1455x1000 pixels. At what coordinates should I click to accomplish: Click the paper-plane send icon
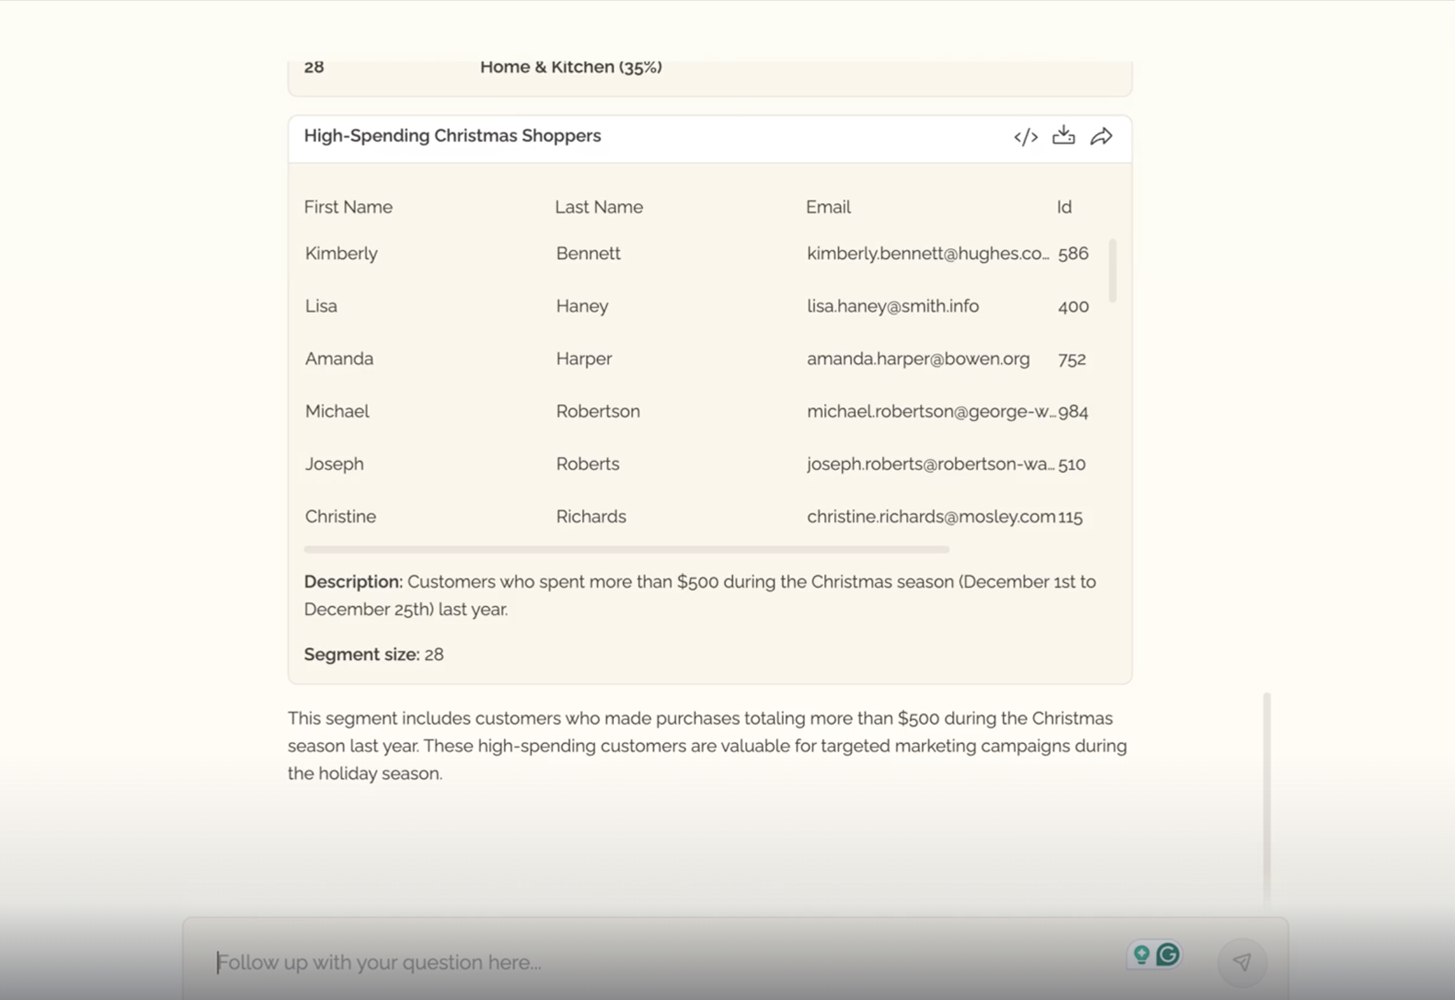(1242, 962)
